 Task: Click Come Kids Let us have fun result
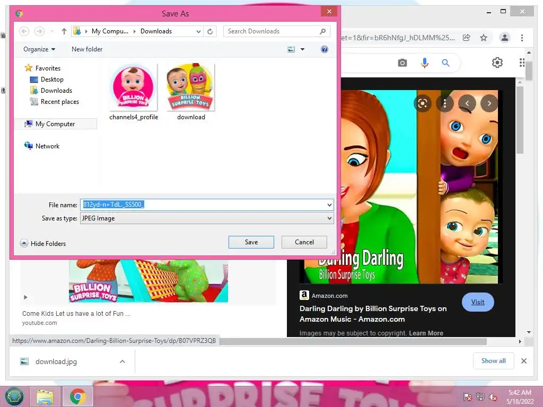[76, 314]
